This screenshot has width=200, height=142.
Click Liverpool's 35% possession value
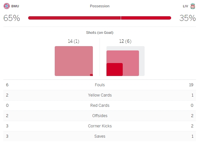coord(187,18)
